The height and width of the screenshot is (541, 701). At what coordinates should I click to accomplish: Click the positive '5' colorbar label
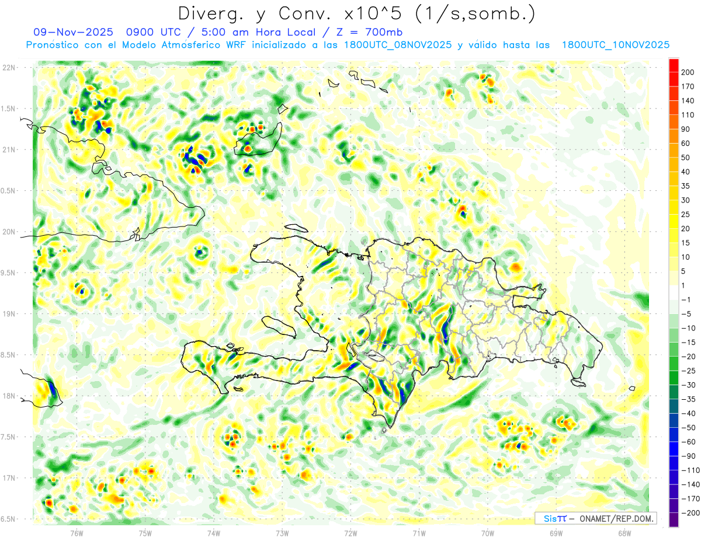pos(683,271)
